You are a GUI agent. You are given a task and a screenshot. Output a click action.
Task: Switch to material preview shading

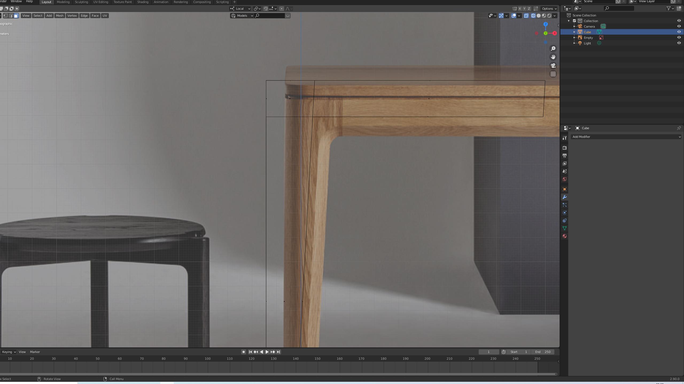(x=544, y=16)
